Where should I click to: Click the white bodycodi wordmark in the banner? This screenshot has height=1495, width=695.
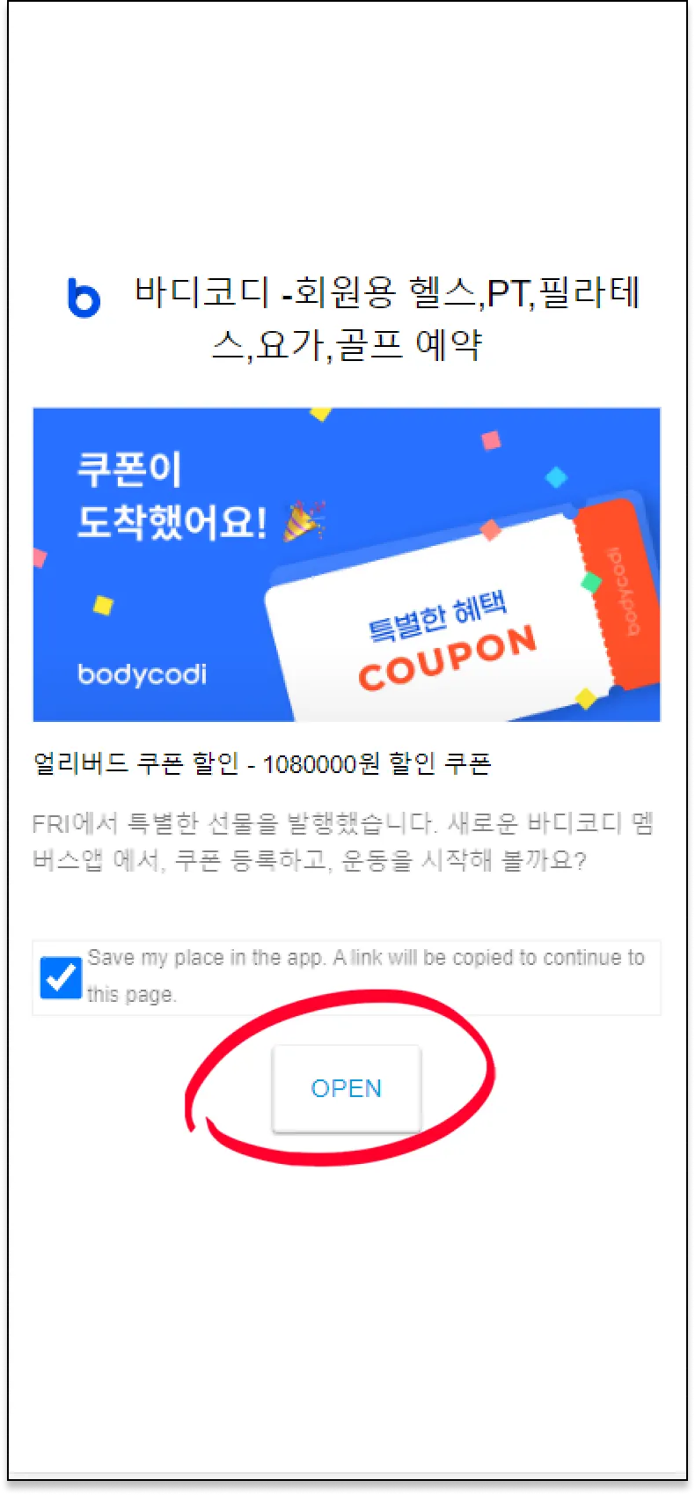click(x=143, y=674)
